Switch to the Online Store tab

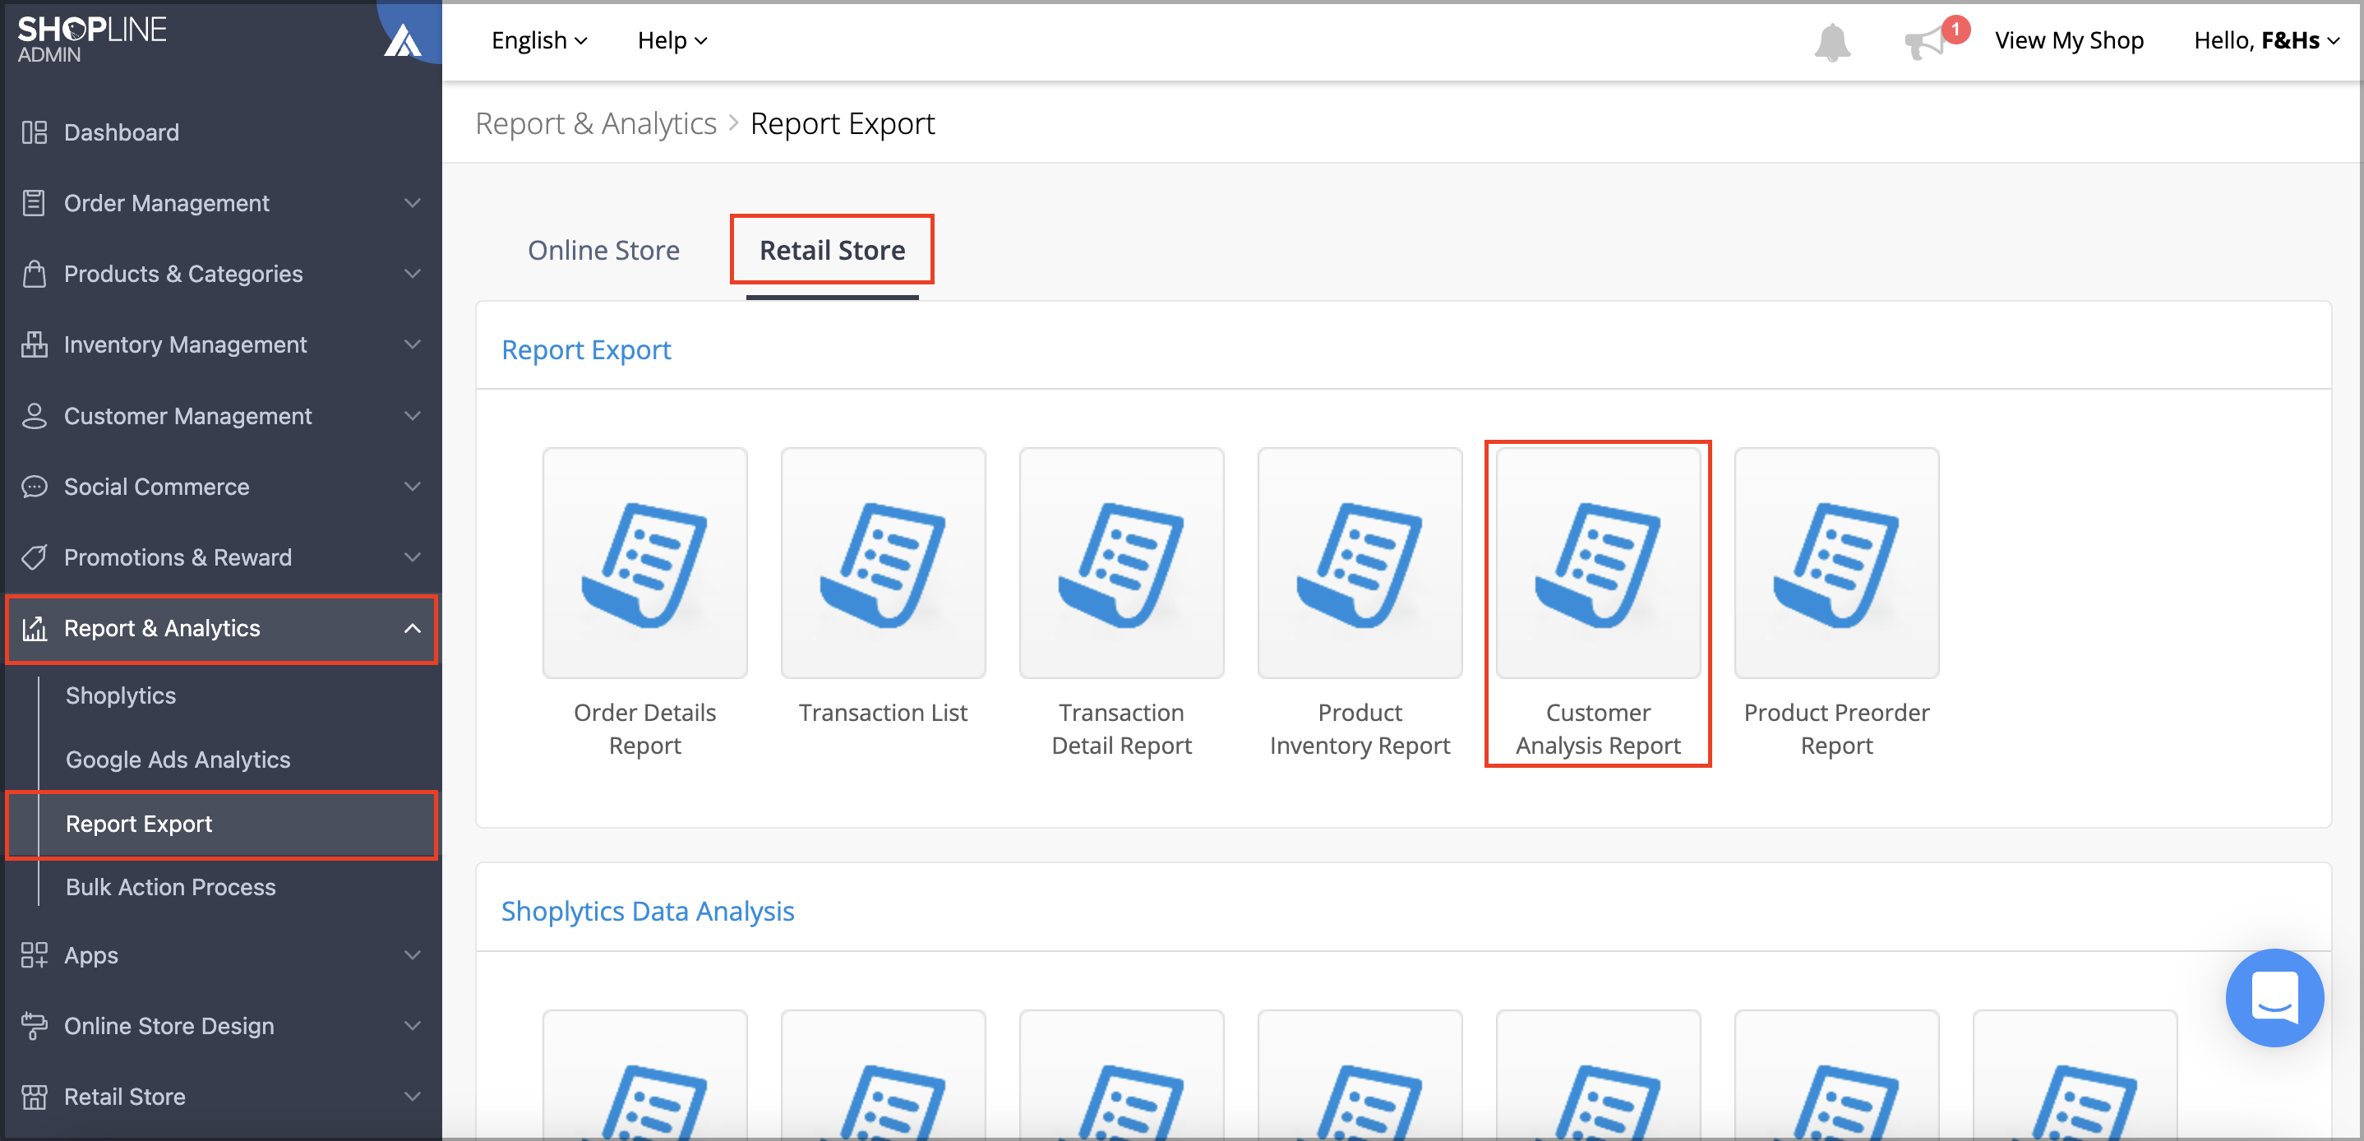pyautogui.click(x=604, y=250)
